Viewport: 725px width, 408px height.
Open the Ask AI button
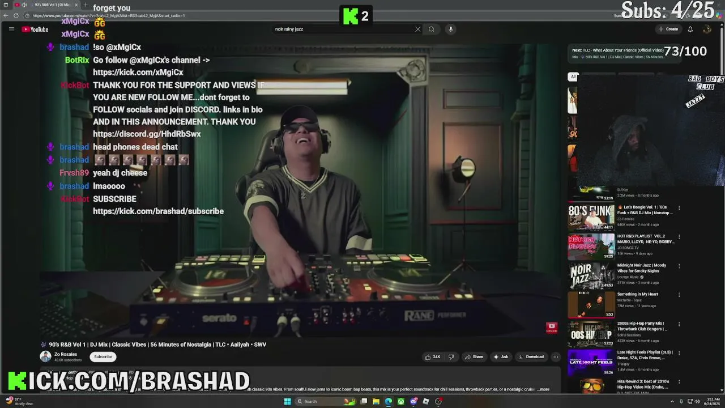click(501, 357)
